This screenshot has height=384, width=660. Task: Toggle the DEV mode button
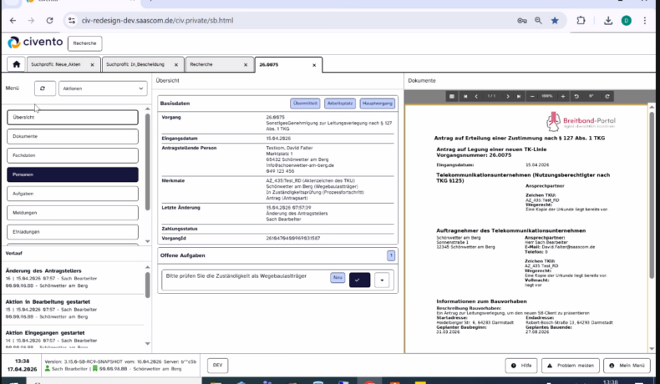tap(217, 366)
